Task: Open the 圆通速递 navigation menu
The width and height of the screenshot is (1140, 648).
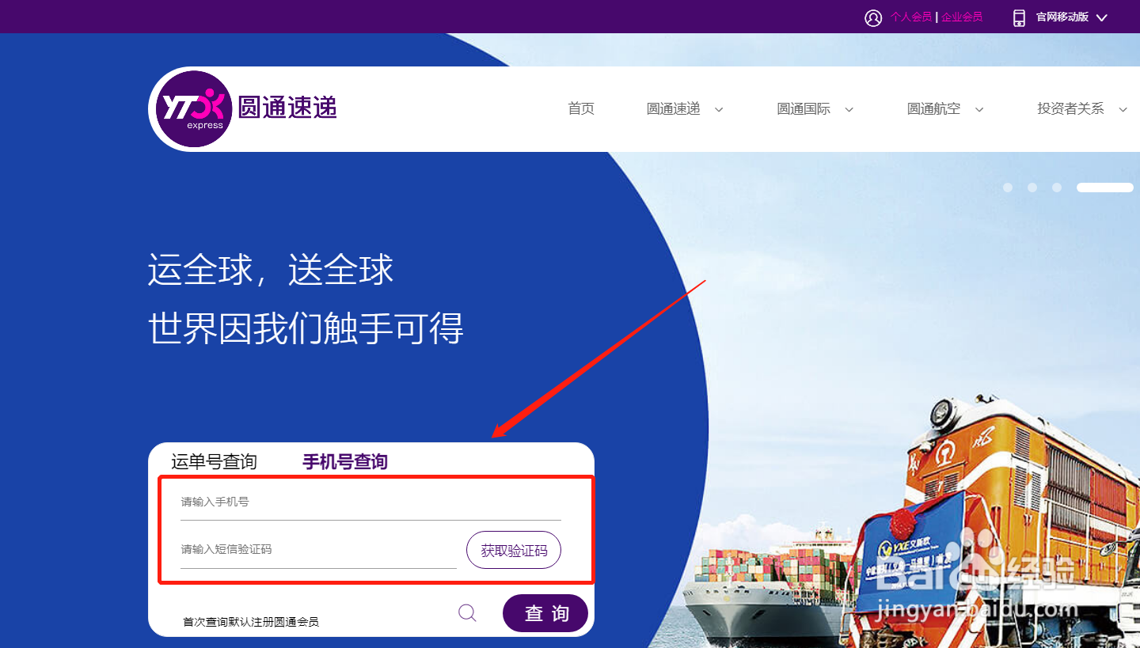Action: pyautogui.click(x=674, y=109)
